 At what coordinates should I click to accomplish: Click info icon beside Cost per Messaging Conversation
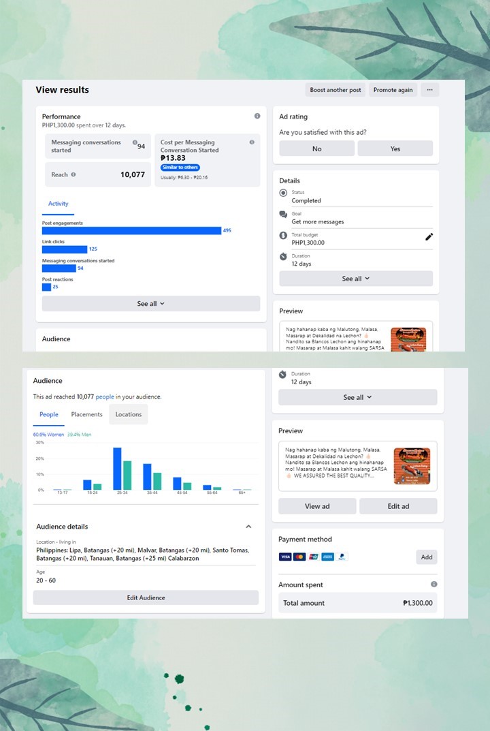[x=252, y=142]
